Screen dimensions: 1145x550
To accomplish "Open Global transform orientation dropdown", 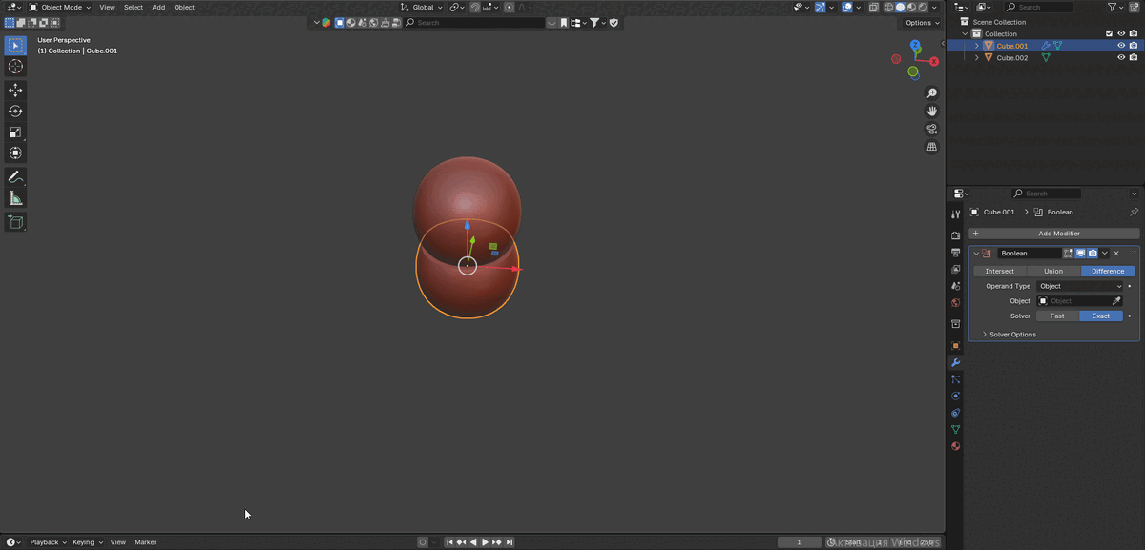I will tap(420, 7).
